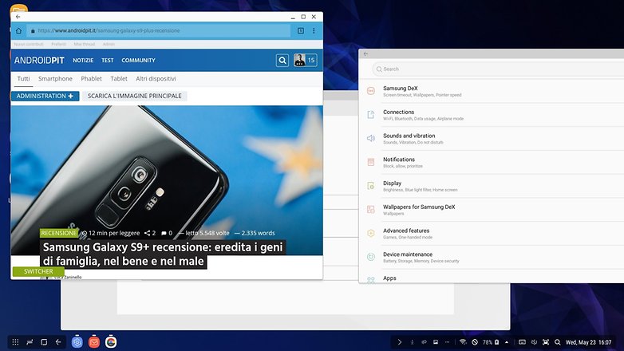Open the user profile avatar with 15

(x=306, y=60)
